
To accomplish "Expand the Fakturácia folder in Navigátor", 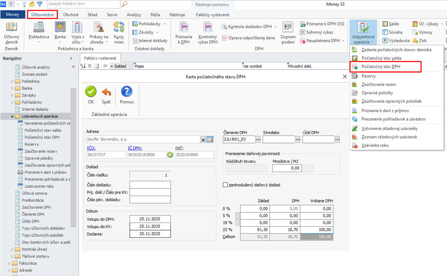I will tap(10, 263).
